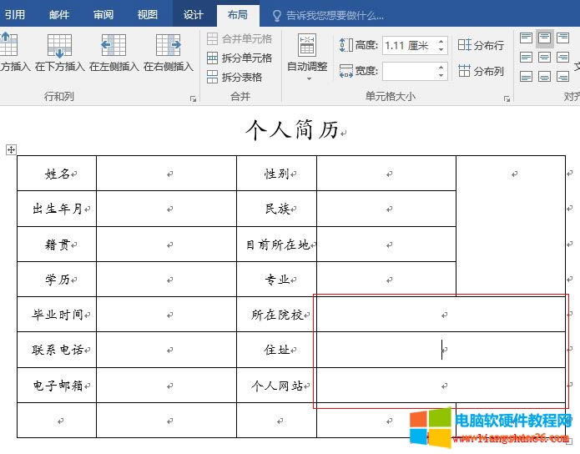580x454 pixels.
Task: Click Distribute Columns (分布列)
Action: click(x=481, y=71)
